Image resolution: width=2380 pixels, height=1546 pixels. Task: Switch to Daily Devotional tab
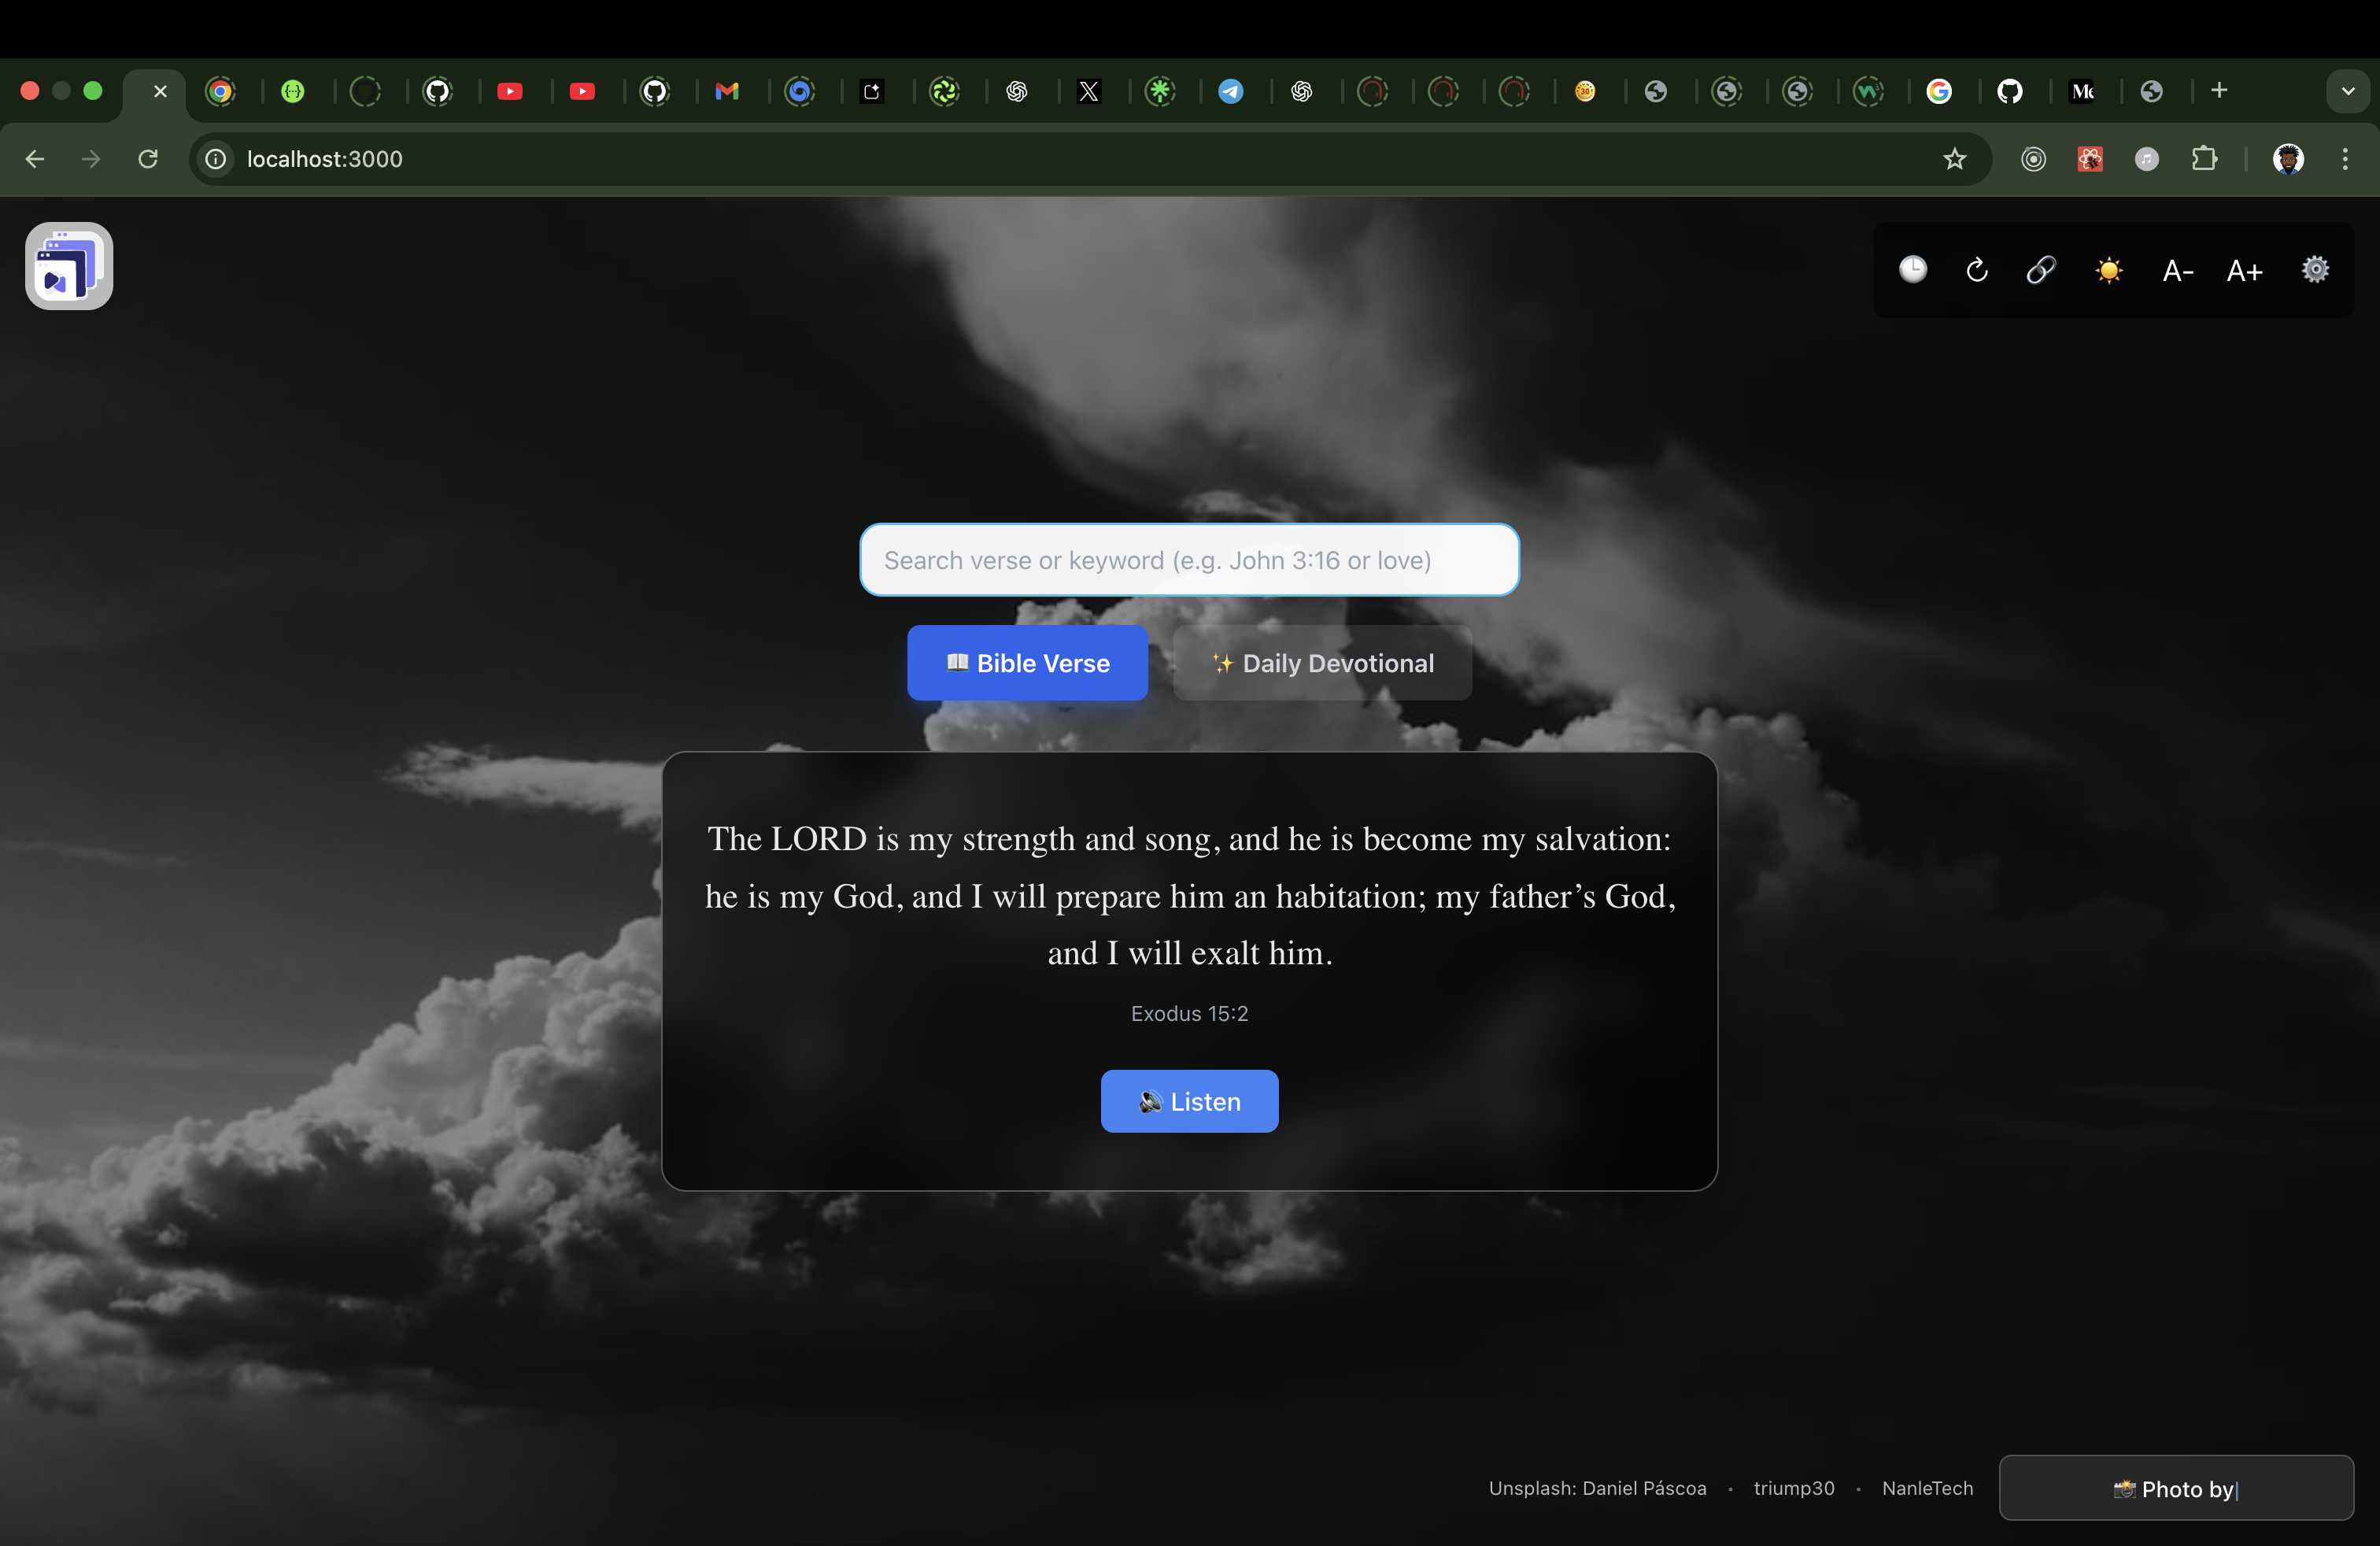(x=1322, y=663)
